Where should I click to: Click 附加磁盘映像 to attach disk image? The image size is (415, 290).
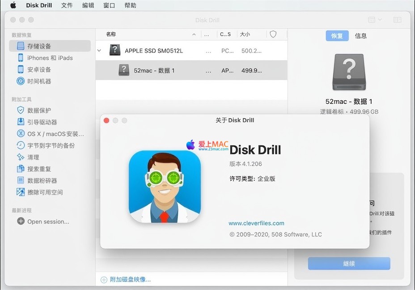coord(130,279)
